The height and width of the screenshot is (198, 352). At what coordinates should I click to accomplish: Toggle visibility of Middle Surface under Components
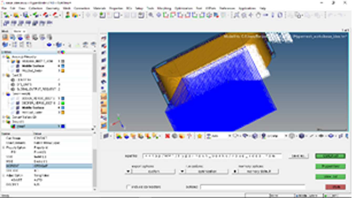[x=18, y=108]
